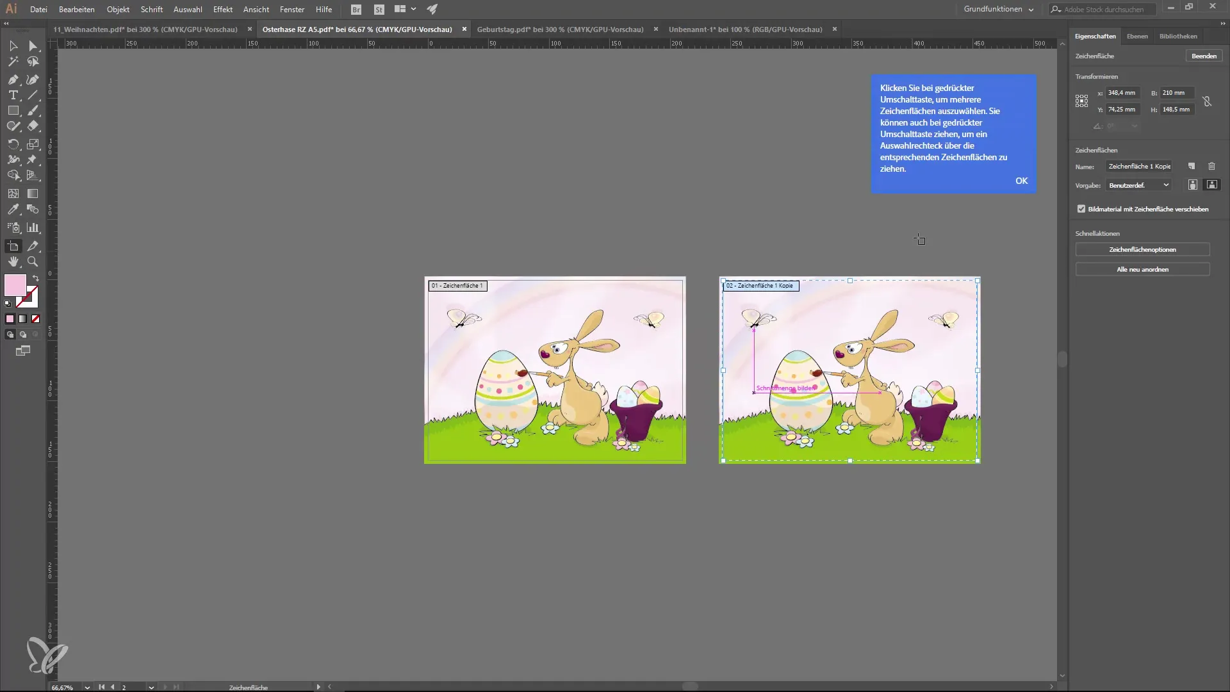Select the Scale tool

click(x=33, y=144)
